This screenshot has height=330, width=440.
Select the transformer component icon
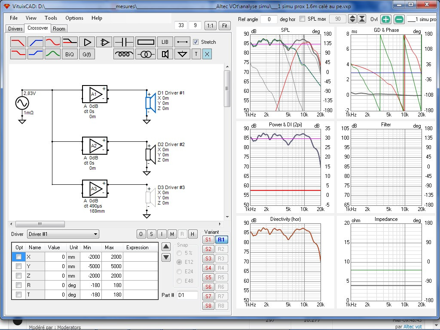[x=146, y=54]
